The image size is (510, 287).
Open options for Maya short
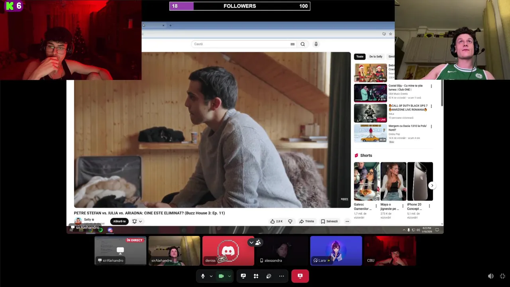403,206
